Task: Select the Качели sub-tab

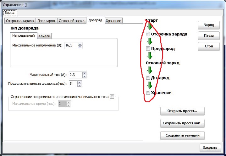Action: [x=44, y=36]
